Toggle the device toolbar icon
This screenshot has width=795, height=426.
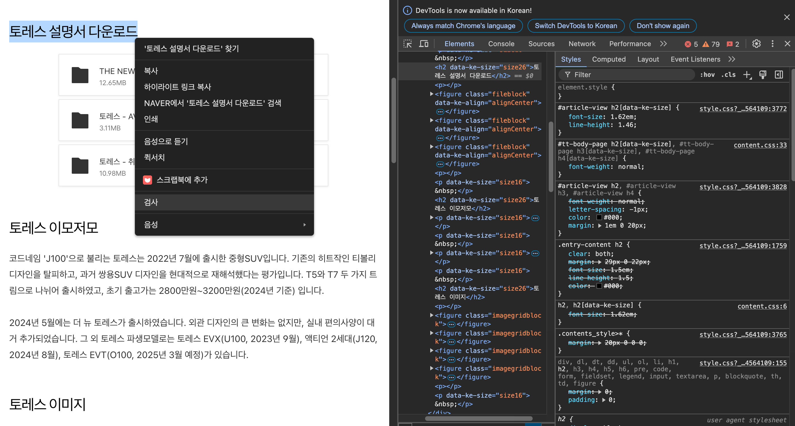click(424, 44)
